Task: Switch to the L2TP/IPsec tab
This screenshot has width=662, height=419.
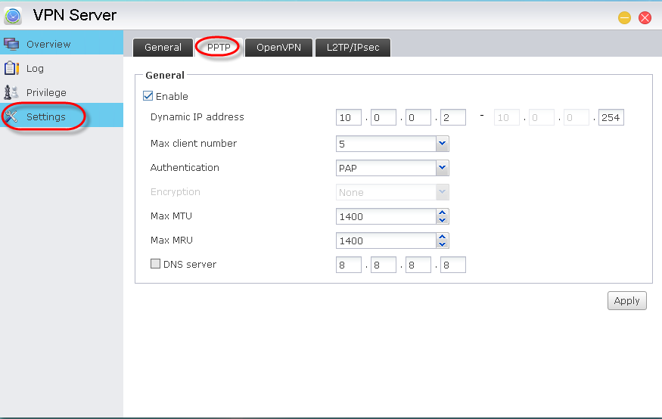Action: point(353,47)
